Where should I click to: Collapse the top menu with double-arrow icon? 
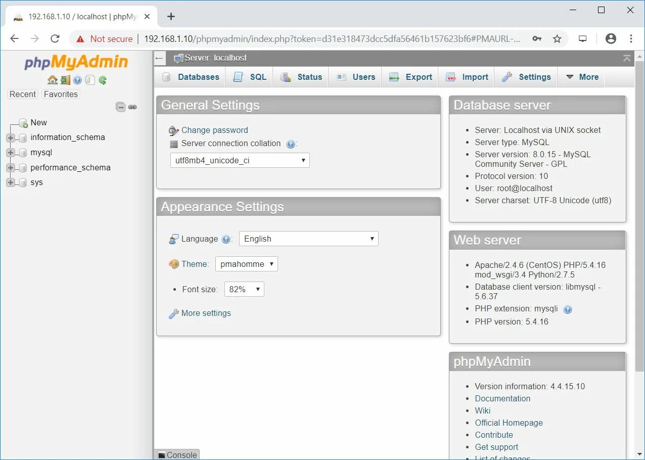[627, 58]
